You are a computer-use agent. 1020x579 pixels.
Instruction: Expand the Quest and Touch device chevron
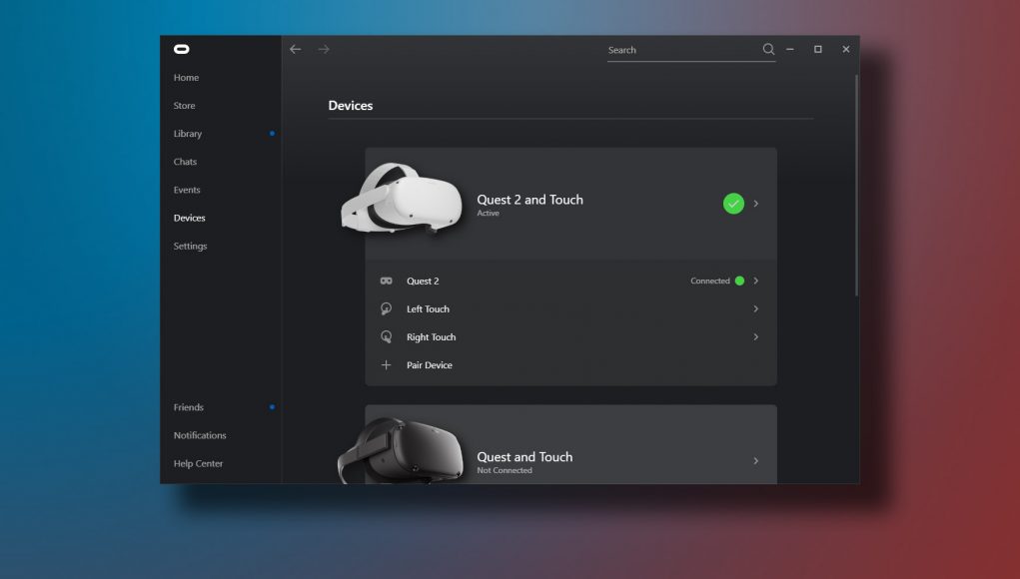756,461
